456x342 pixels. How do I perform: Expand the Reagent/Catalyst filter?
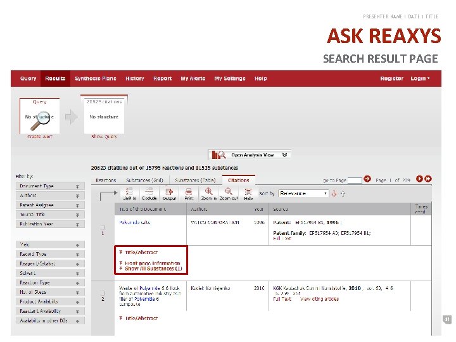click(x=50, y=263)
